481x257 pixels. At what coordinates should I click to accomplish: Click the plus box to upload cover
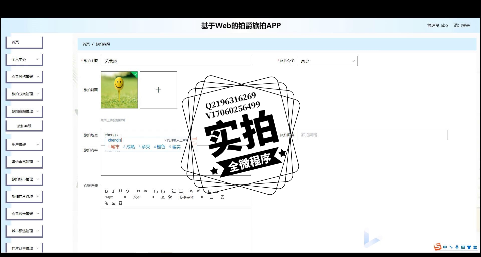(x=158, y=90)
